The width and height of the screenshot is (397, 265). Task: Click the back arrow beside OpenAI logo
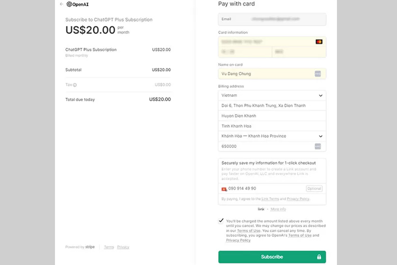62,4
